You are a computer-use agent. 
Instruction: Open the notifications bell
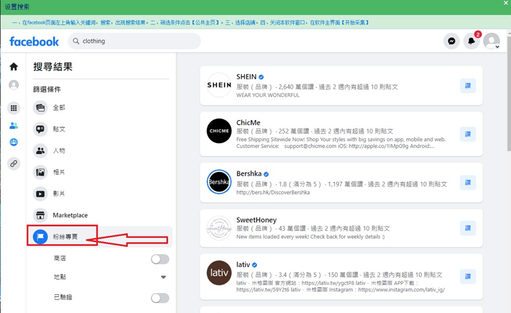click(471, 41)
